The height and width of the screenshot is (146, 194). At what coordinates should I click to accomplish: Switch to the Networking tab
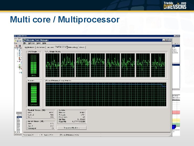73,47
